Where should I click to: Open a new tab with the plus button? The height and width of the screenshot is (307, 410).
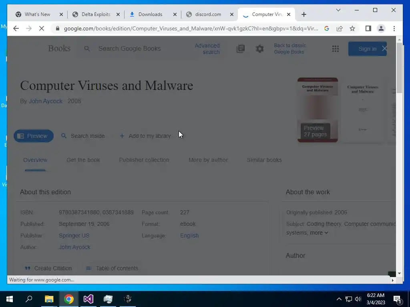pos(303,14)
